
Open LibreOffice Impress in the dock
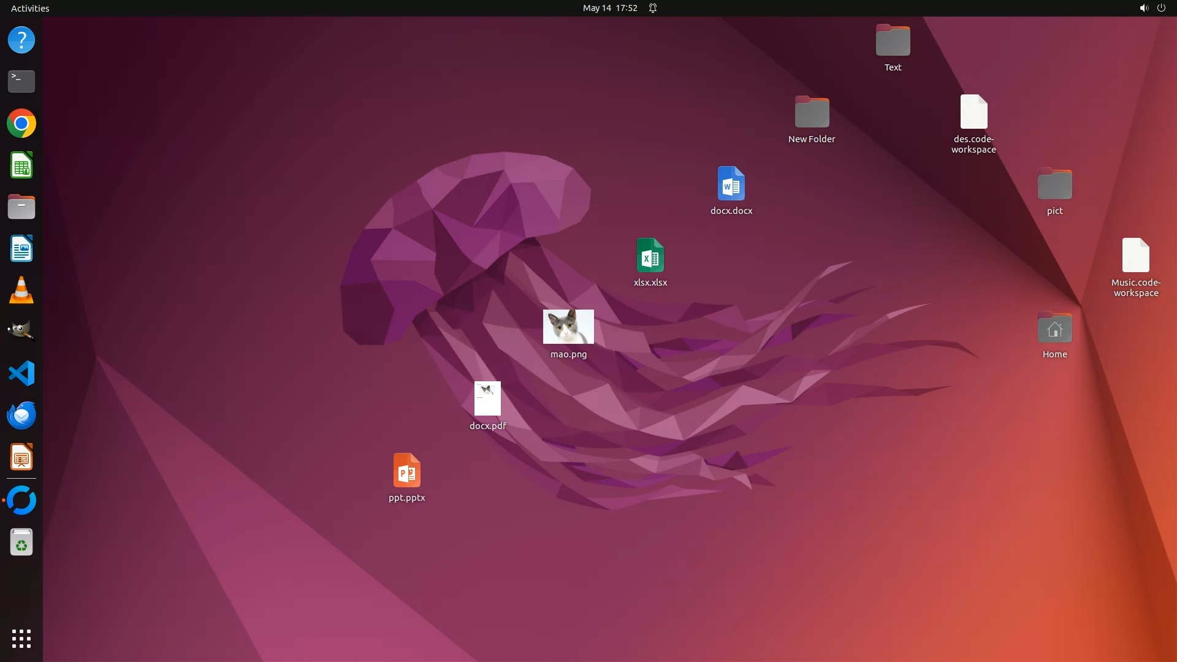click(x=21, y=457)
